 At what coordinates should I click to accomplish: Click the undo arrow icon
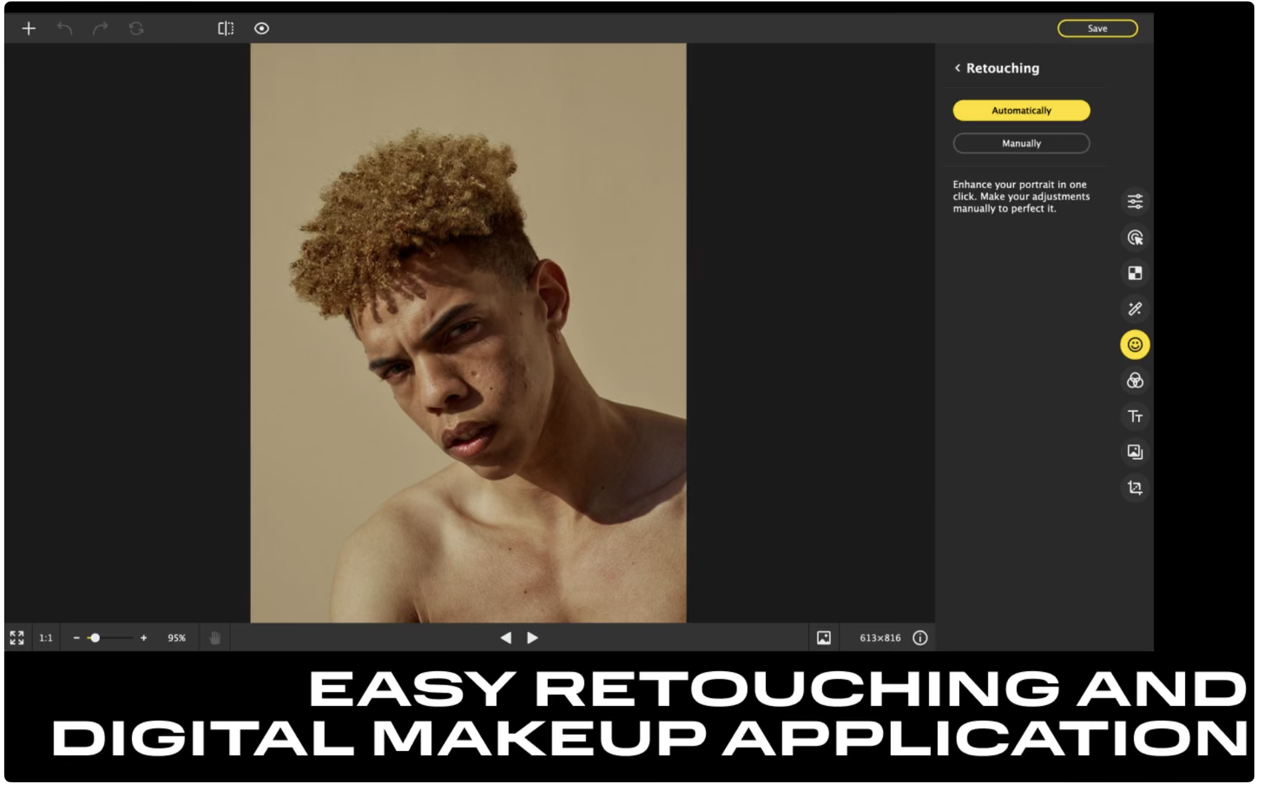(x=65, y=29)
